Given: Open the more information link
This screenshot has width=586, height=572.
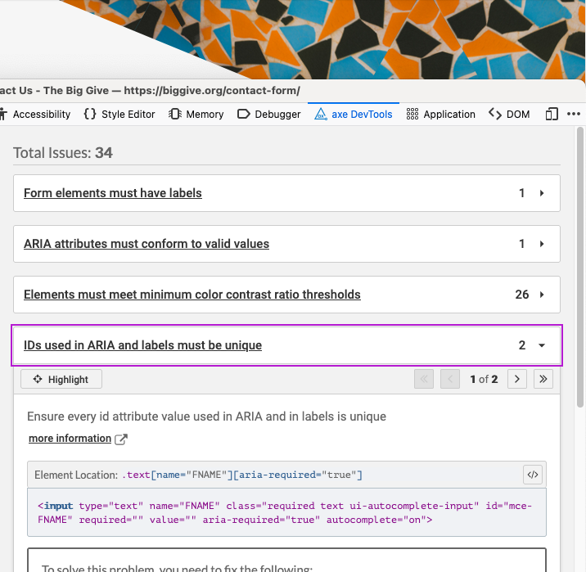Looking at the screenshot, I should click(70, 439).
